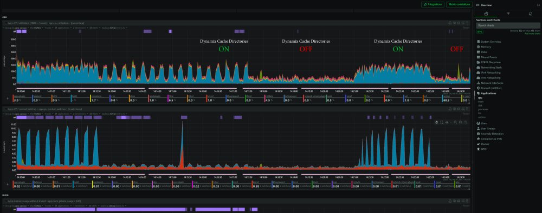
Task: Click zoom out on context switches chart
Action: 460,122
